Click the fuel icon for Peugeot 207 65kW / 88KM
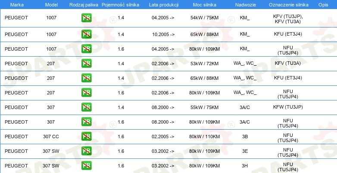Image resolution: width=337 pixels, height=173 pixels. tap(86, 78)
